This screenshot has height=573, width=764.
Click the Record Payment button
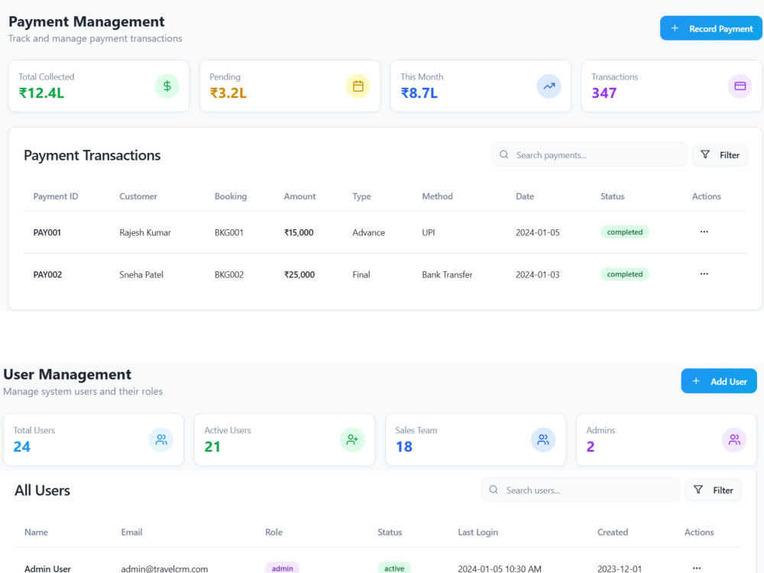coord(711,28)
